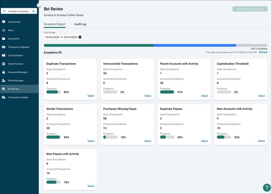Click the JE Automation sidebar icon
This screenshot has height=194, width=272.
pos(4,55)
